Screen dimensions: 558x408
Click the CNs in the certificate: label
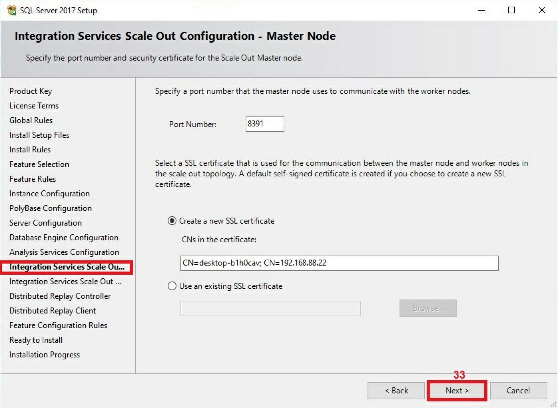coord(219,240)
